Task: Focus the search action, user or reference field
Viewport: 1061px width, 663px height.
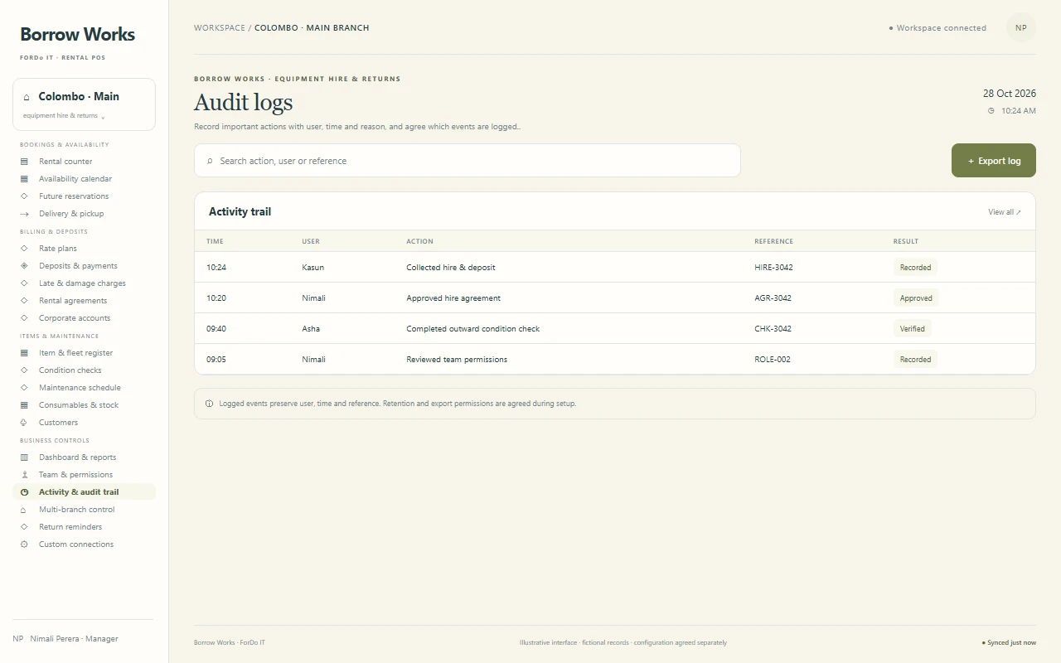Action: point(468,161)
